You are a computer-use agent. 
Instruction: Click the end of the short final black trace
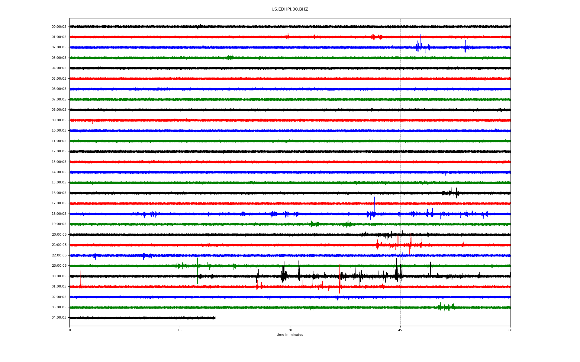click(x=215, y=318)
